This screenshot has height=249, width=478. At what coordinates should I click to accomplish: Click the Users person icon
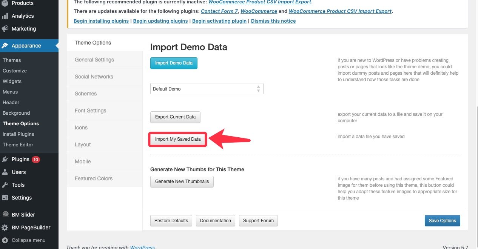coord(5,172)
